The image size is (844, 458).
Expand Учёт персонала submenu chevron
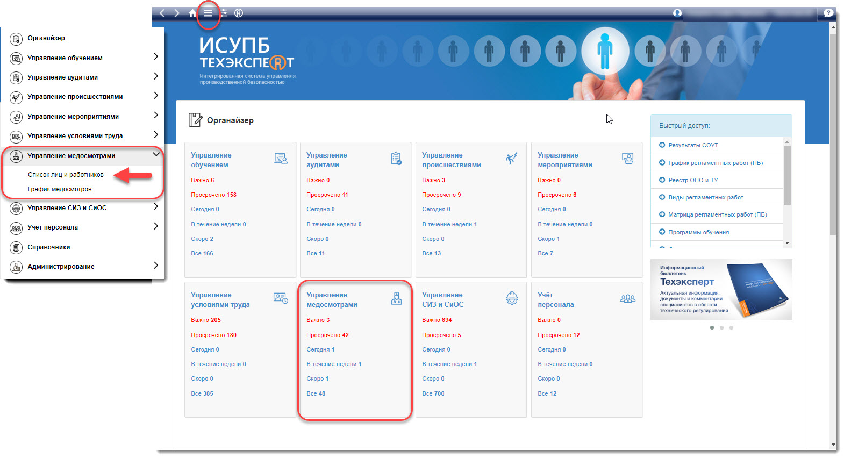(x=156, y=226)
